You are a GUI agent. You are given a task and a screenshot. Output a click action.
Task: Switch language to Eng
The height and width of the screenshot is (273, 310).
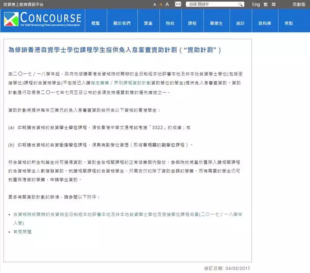pos(256,4)
